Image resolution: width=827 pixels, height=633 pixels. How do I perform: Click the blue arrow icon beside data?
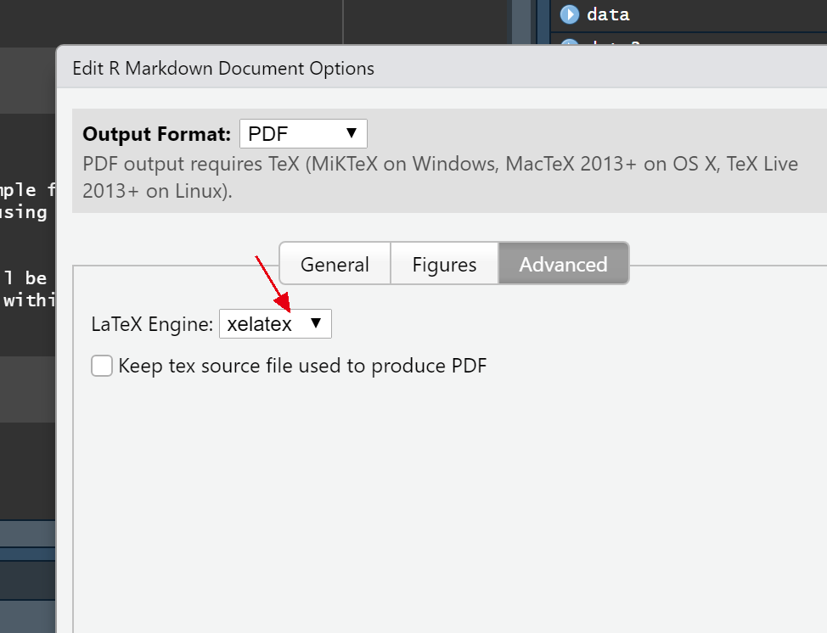[569, 14]
